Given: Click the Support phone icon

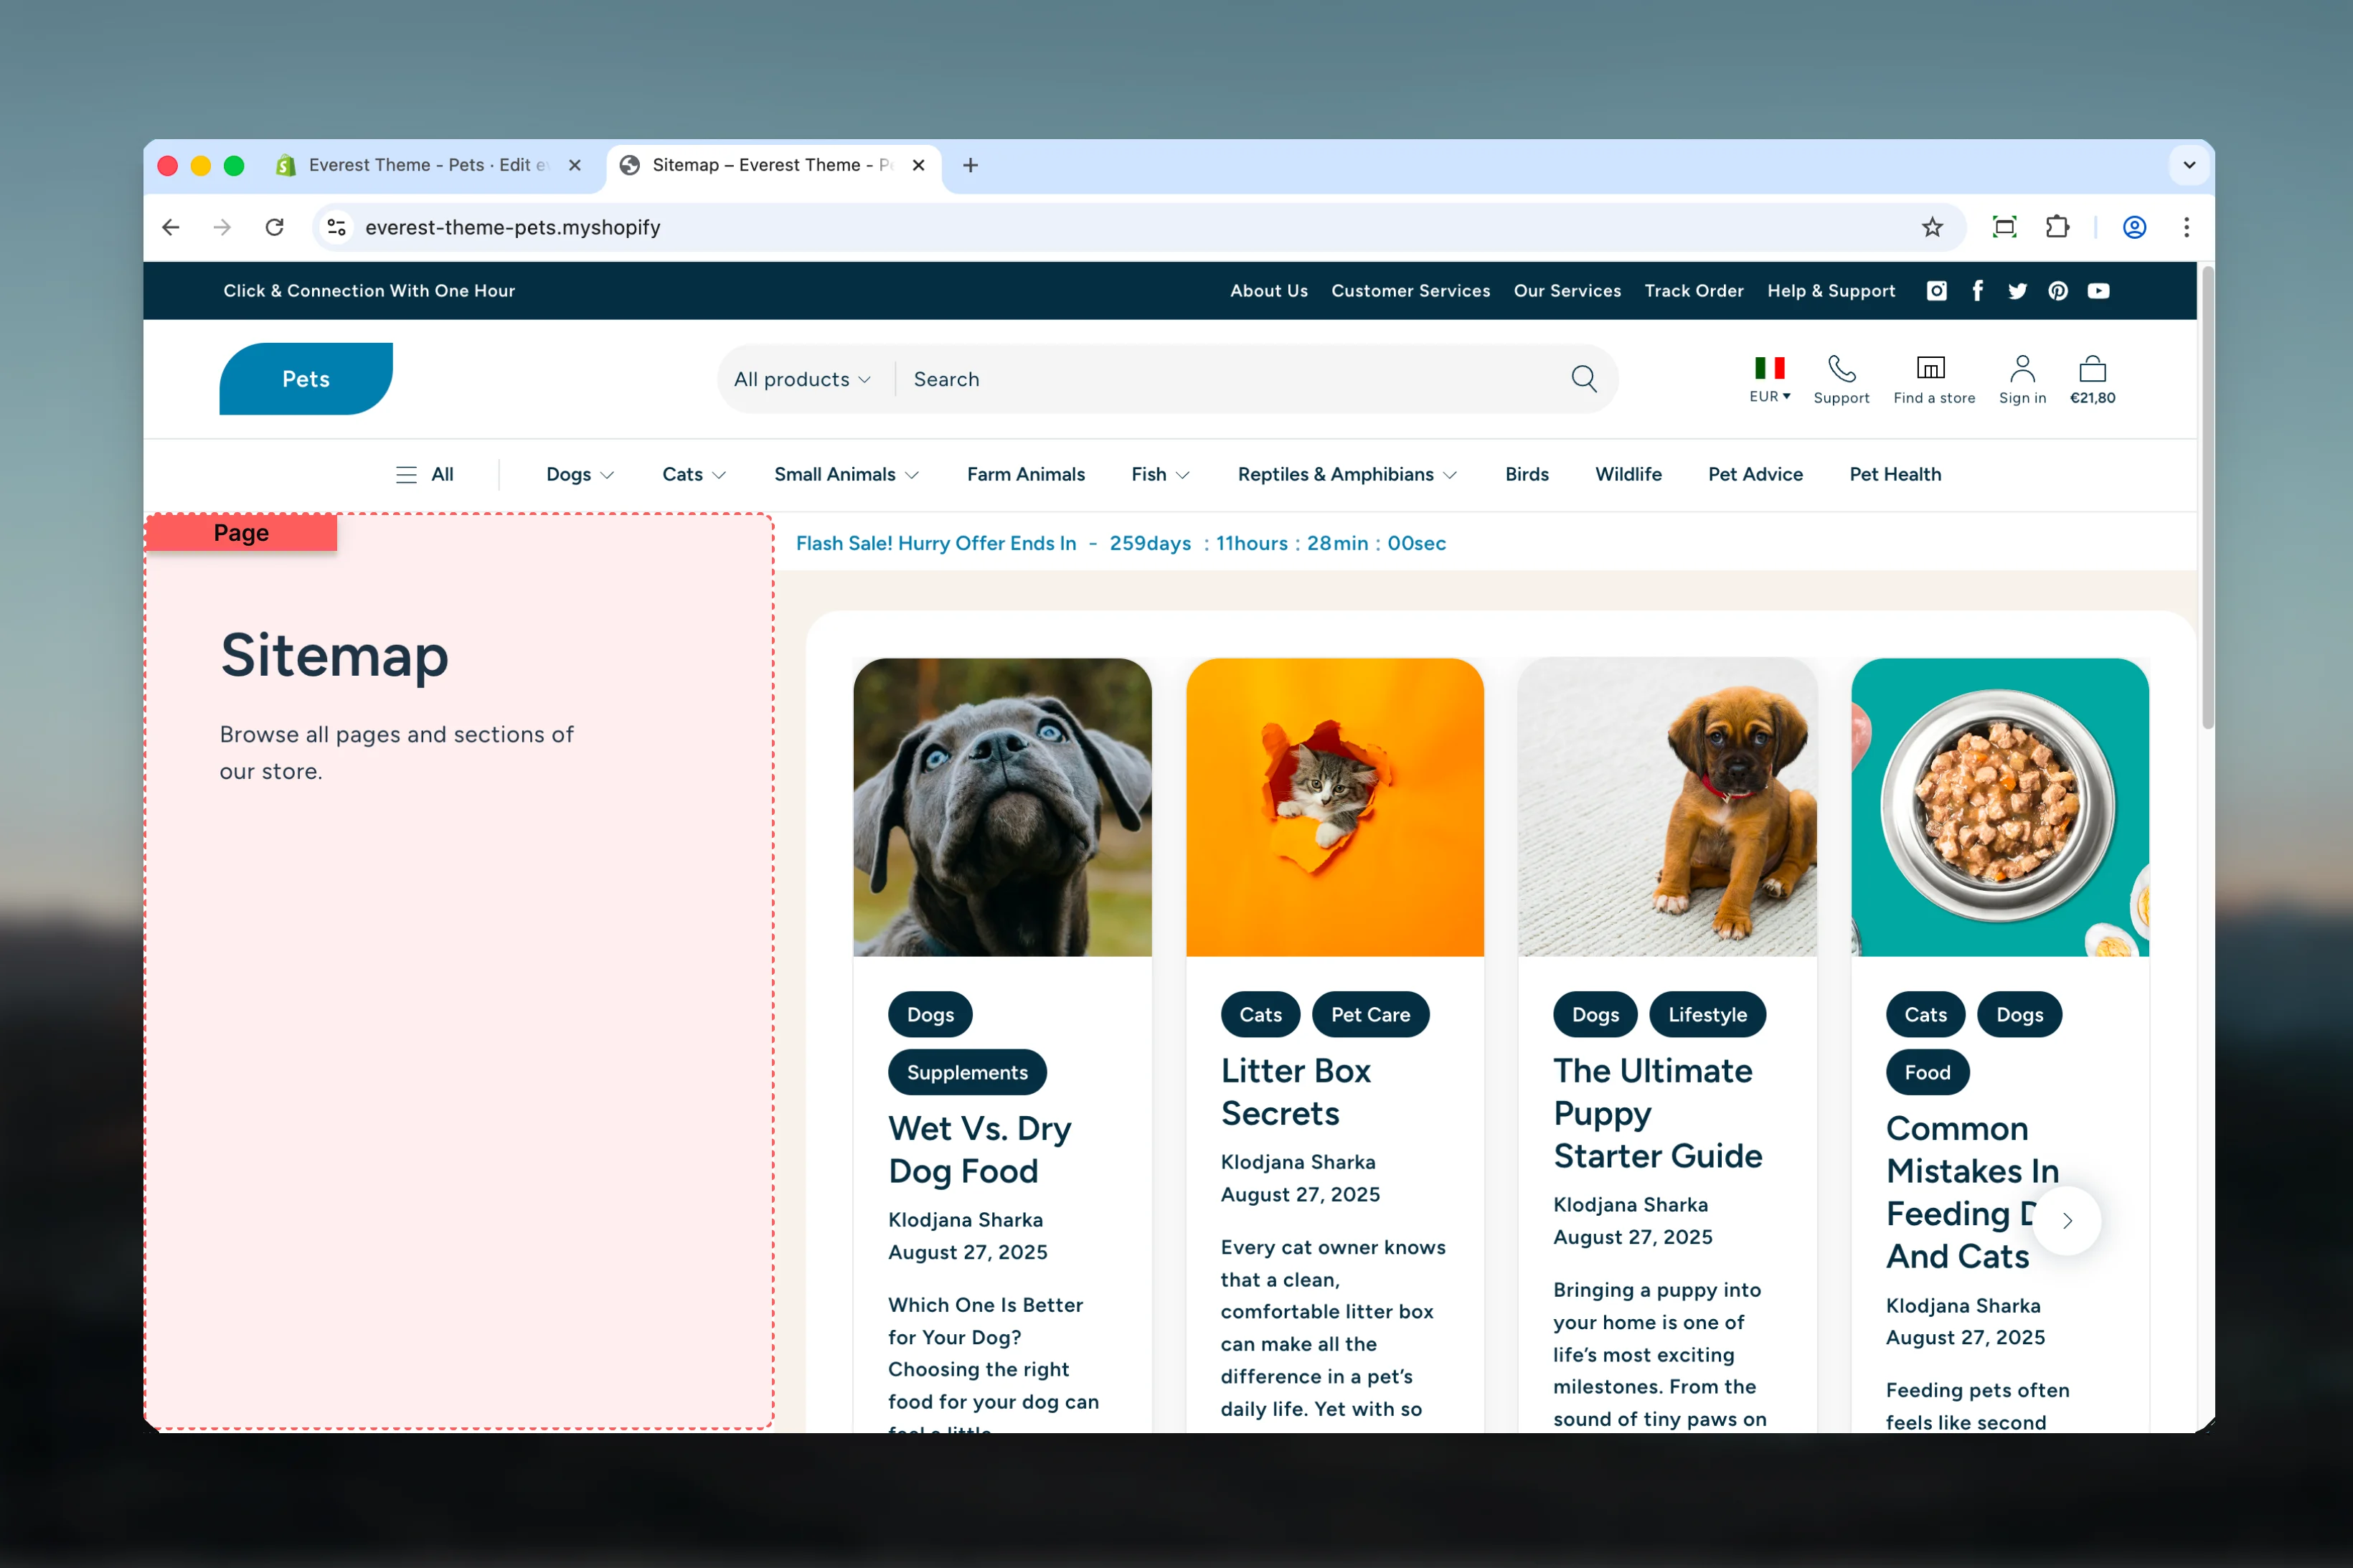Looking at the screenshot, I should coord(1841,368).
